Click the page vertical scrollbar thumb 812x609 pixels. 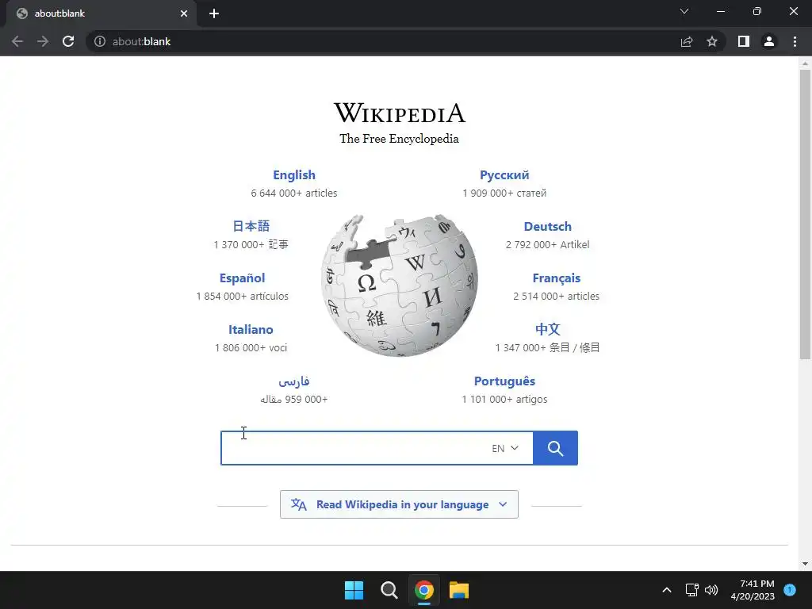point(805,214)
